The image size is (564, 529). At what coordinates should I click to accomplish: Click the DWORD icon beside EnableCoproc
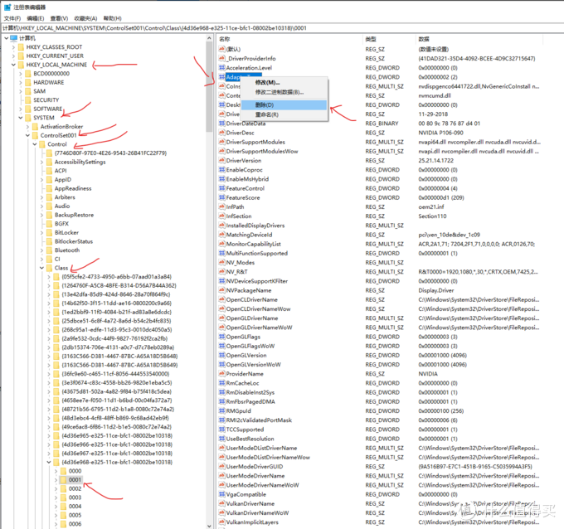(222, 170)
